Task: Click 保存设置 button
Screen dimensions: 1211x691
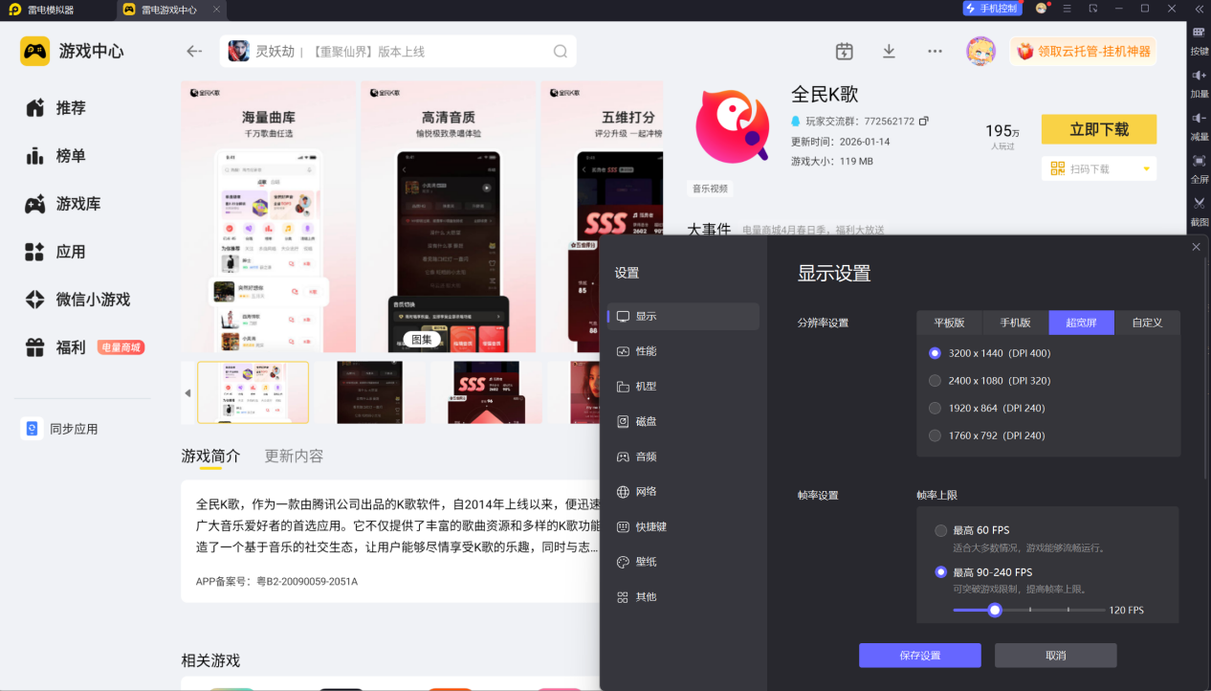Action: (919, 656)
